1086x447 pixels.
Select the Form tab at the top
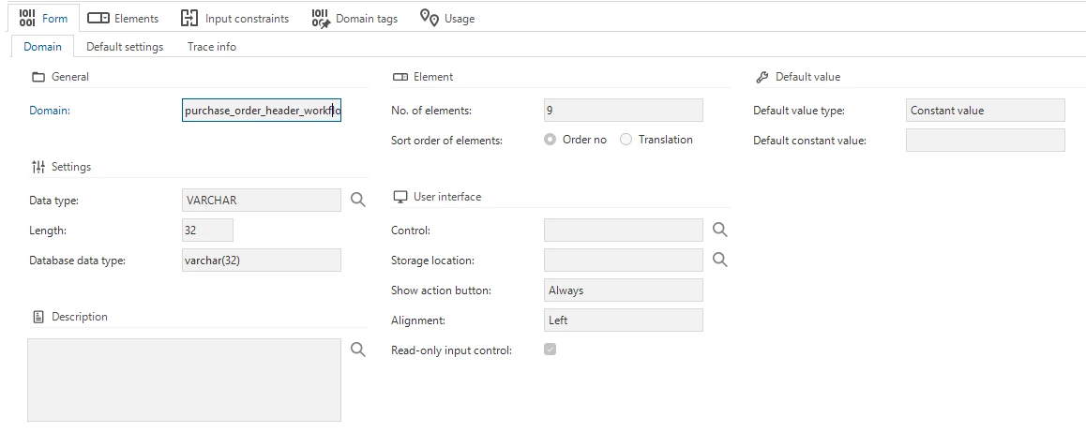pyautogui.click(x=43, y=18)
